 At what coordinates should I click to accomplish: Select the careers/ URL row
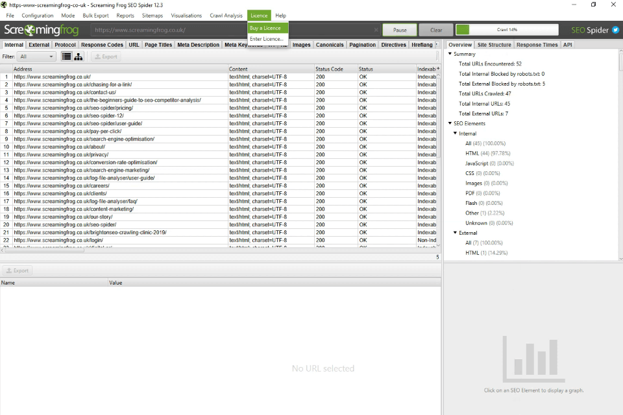219,185
